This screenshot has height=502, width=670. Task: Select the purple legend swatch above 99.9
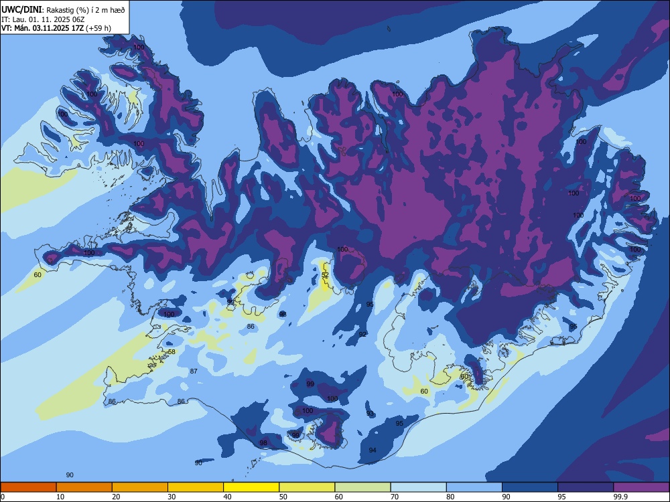click(641, 487)
